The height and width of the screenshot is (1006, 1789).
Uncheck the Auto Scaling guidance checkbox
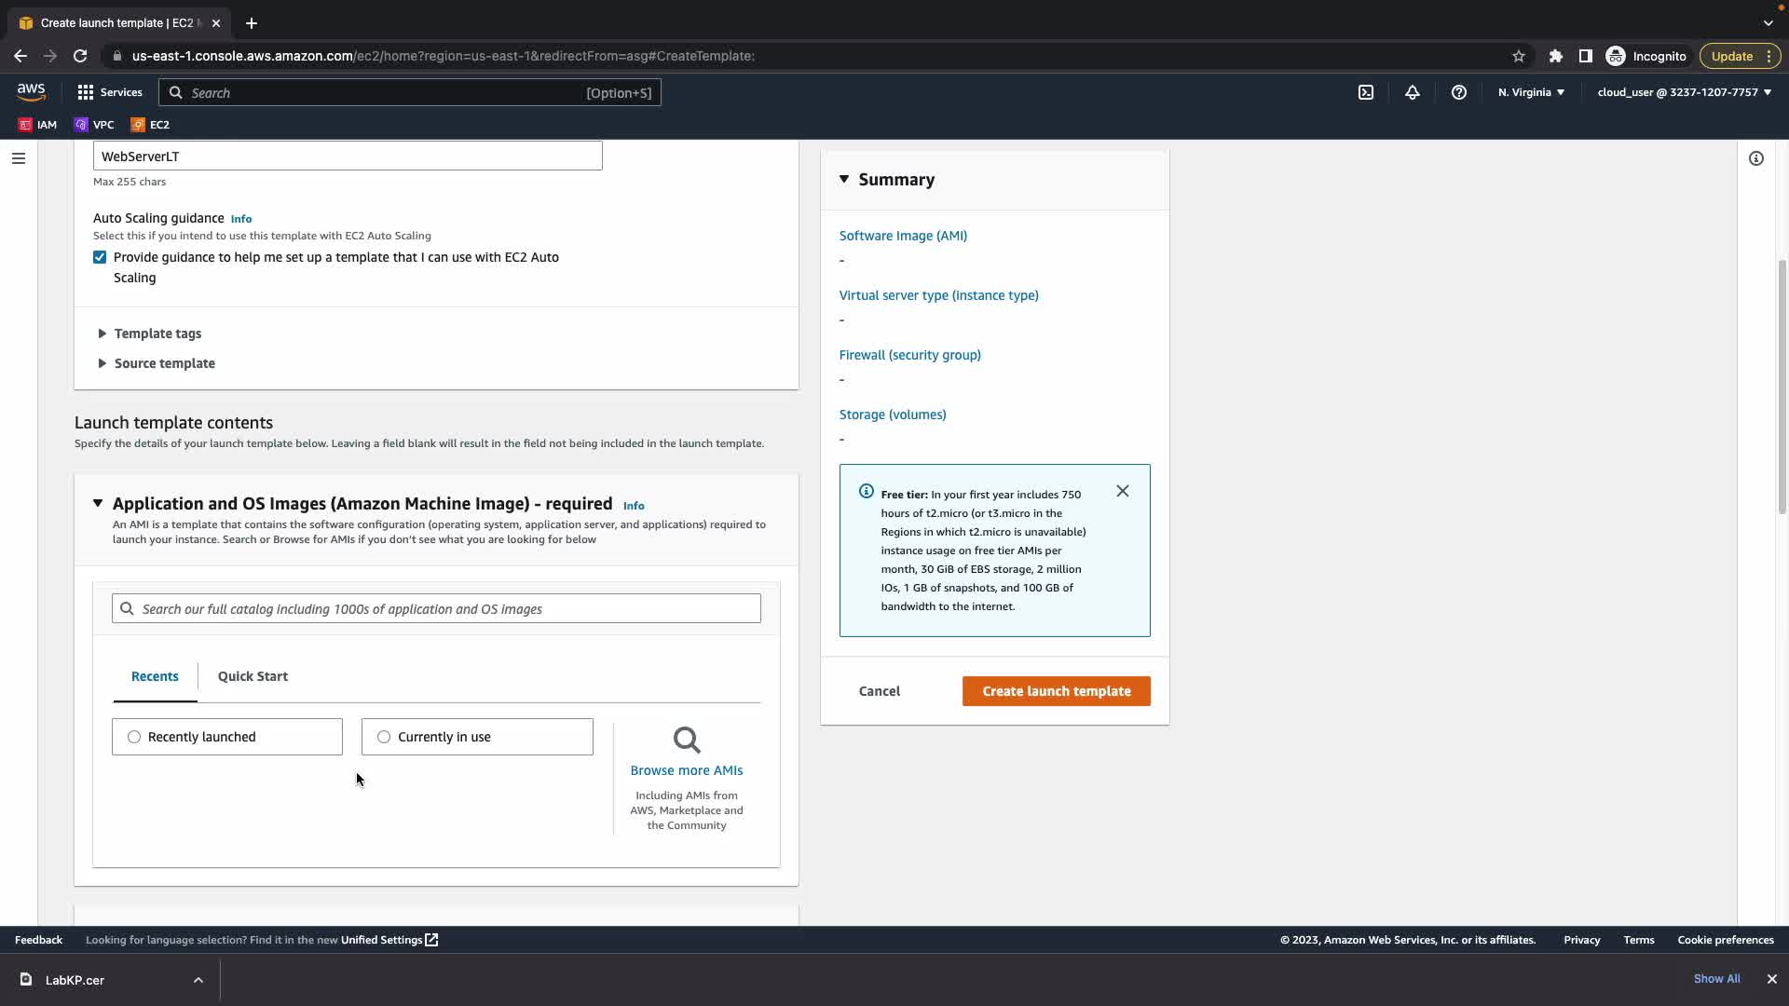(x=100, y=257)
